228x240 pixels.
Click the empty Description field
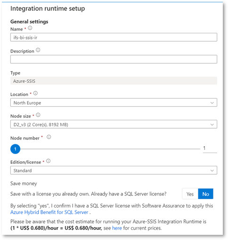pyautogui.click(x=114, y=59)
